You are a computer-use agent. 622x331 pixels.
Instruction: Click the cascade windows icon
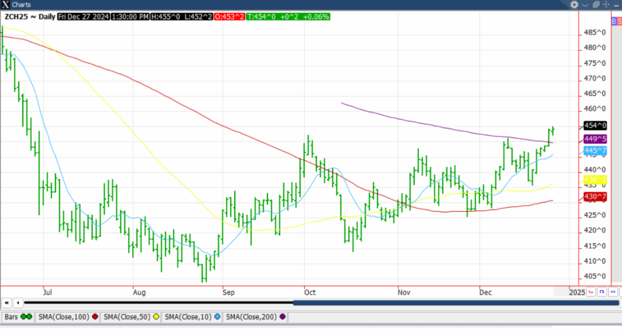tap(596, 5)
